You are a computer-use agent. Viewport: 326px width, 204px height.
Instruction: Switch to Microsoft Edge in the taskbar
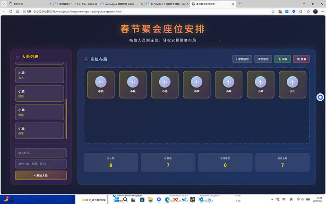tap(167, 200)
